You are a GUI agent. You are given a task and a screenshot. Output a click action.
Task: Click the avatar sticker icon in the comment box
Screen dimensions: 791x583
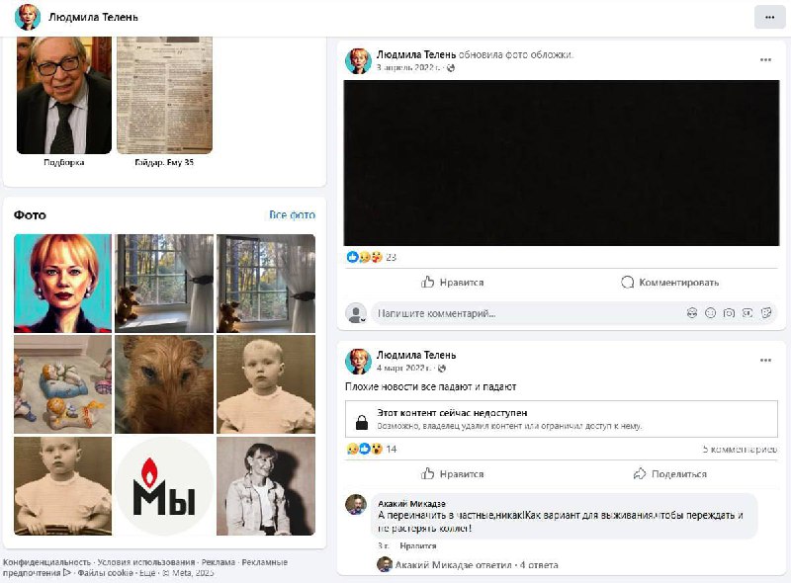coord(691,313)
